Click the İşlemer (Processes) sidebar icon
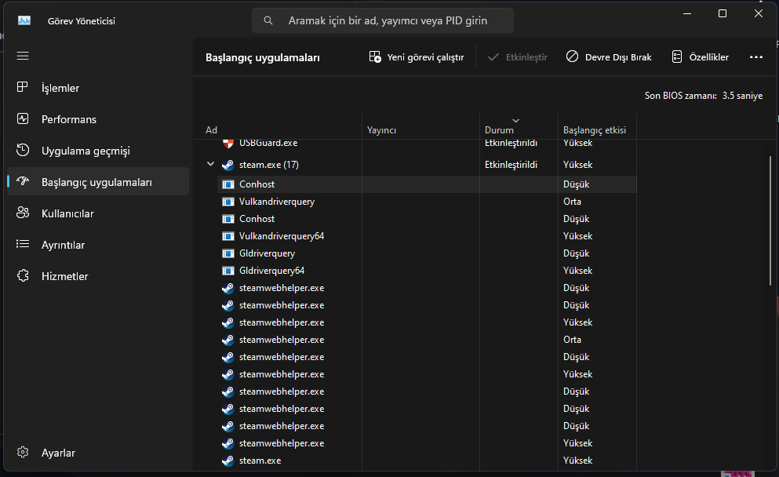Screen dimensions: 779x477 coord(23,88)
